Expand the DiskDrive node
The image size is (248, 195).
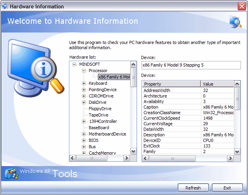84,102
